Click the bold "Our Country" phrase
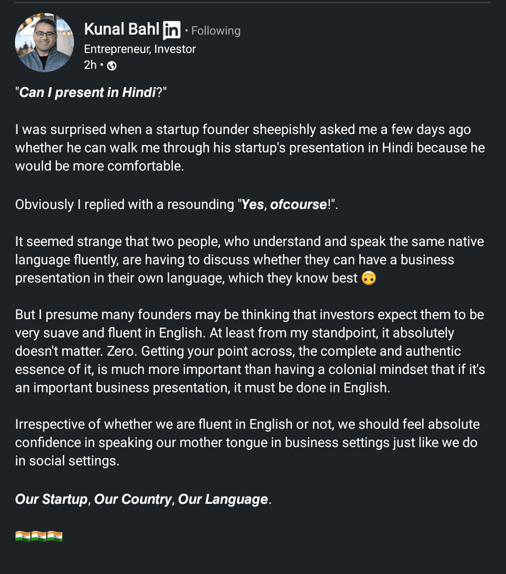Viewport: 506px width, 574px height. pyautogui.click(x=133, y=499)
